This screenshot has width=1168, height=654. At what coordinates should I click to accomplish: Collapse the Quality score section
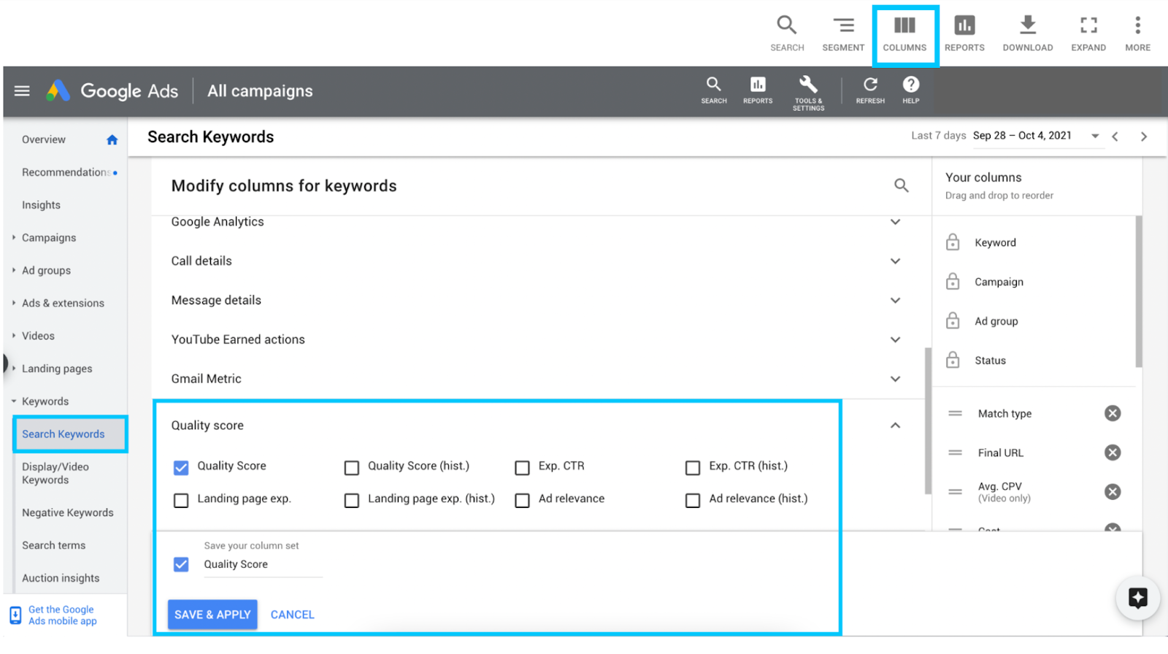click(x=895, y=426)
